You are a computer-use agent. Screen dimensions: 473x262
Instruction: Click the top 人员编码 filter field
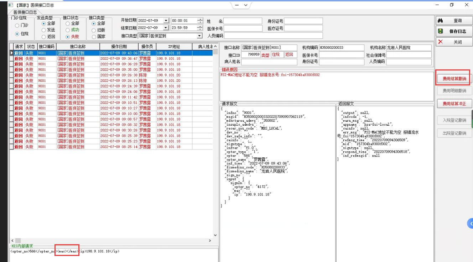[273, 36]
